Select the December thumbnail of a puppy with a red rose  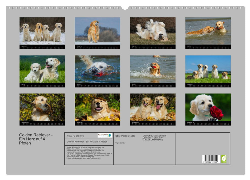(x=208, y=110)
